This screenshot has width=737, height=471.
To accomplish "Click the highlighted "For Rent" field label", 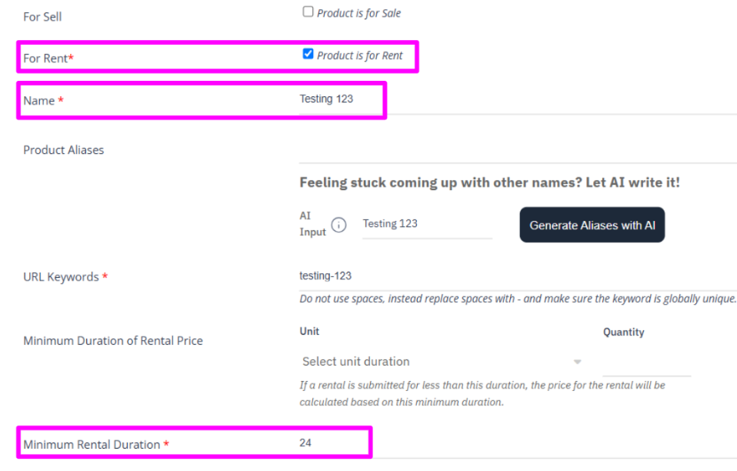I will pyautogui.click(x=46, y=58).
